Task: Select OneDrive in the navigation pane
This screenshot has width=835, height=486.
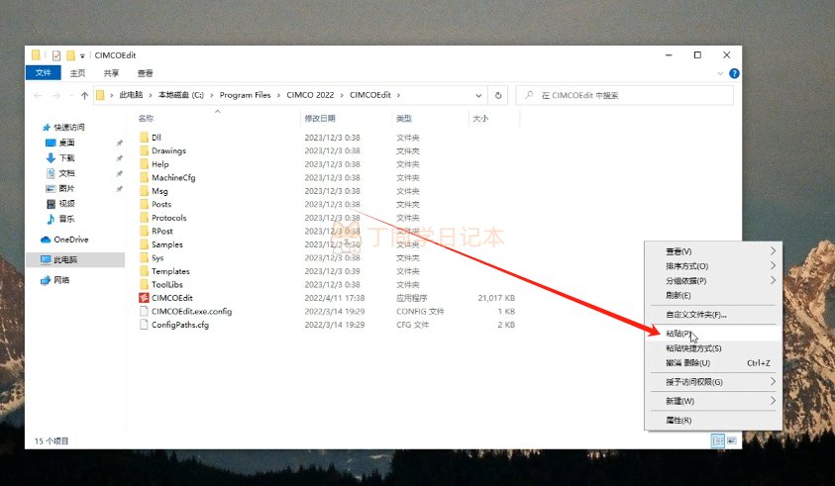Action: (x=70, y=240)
